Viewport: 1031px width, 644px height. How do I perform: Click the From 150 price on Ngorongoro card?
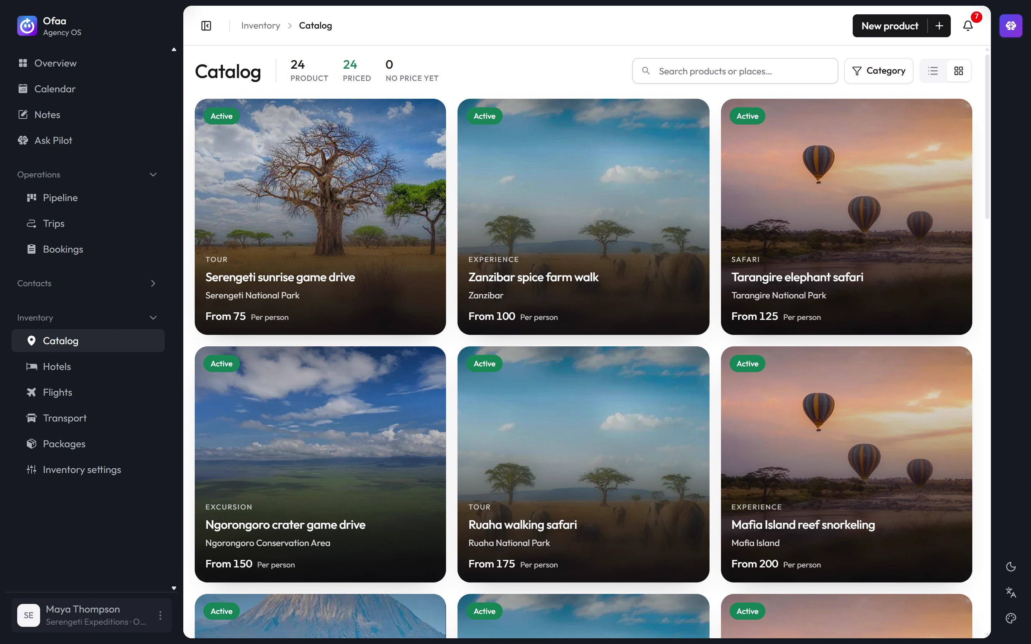coord(229,564)
